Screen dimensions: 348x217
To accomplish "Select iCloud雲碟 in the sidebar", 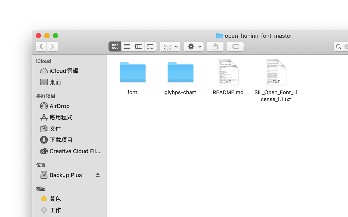I will (64, 71).
